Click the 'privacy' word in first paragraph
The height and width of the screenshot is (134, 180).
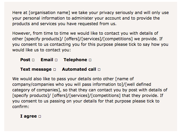tap(107, 13)
